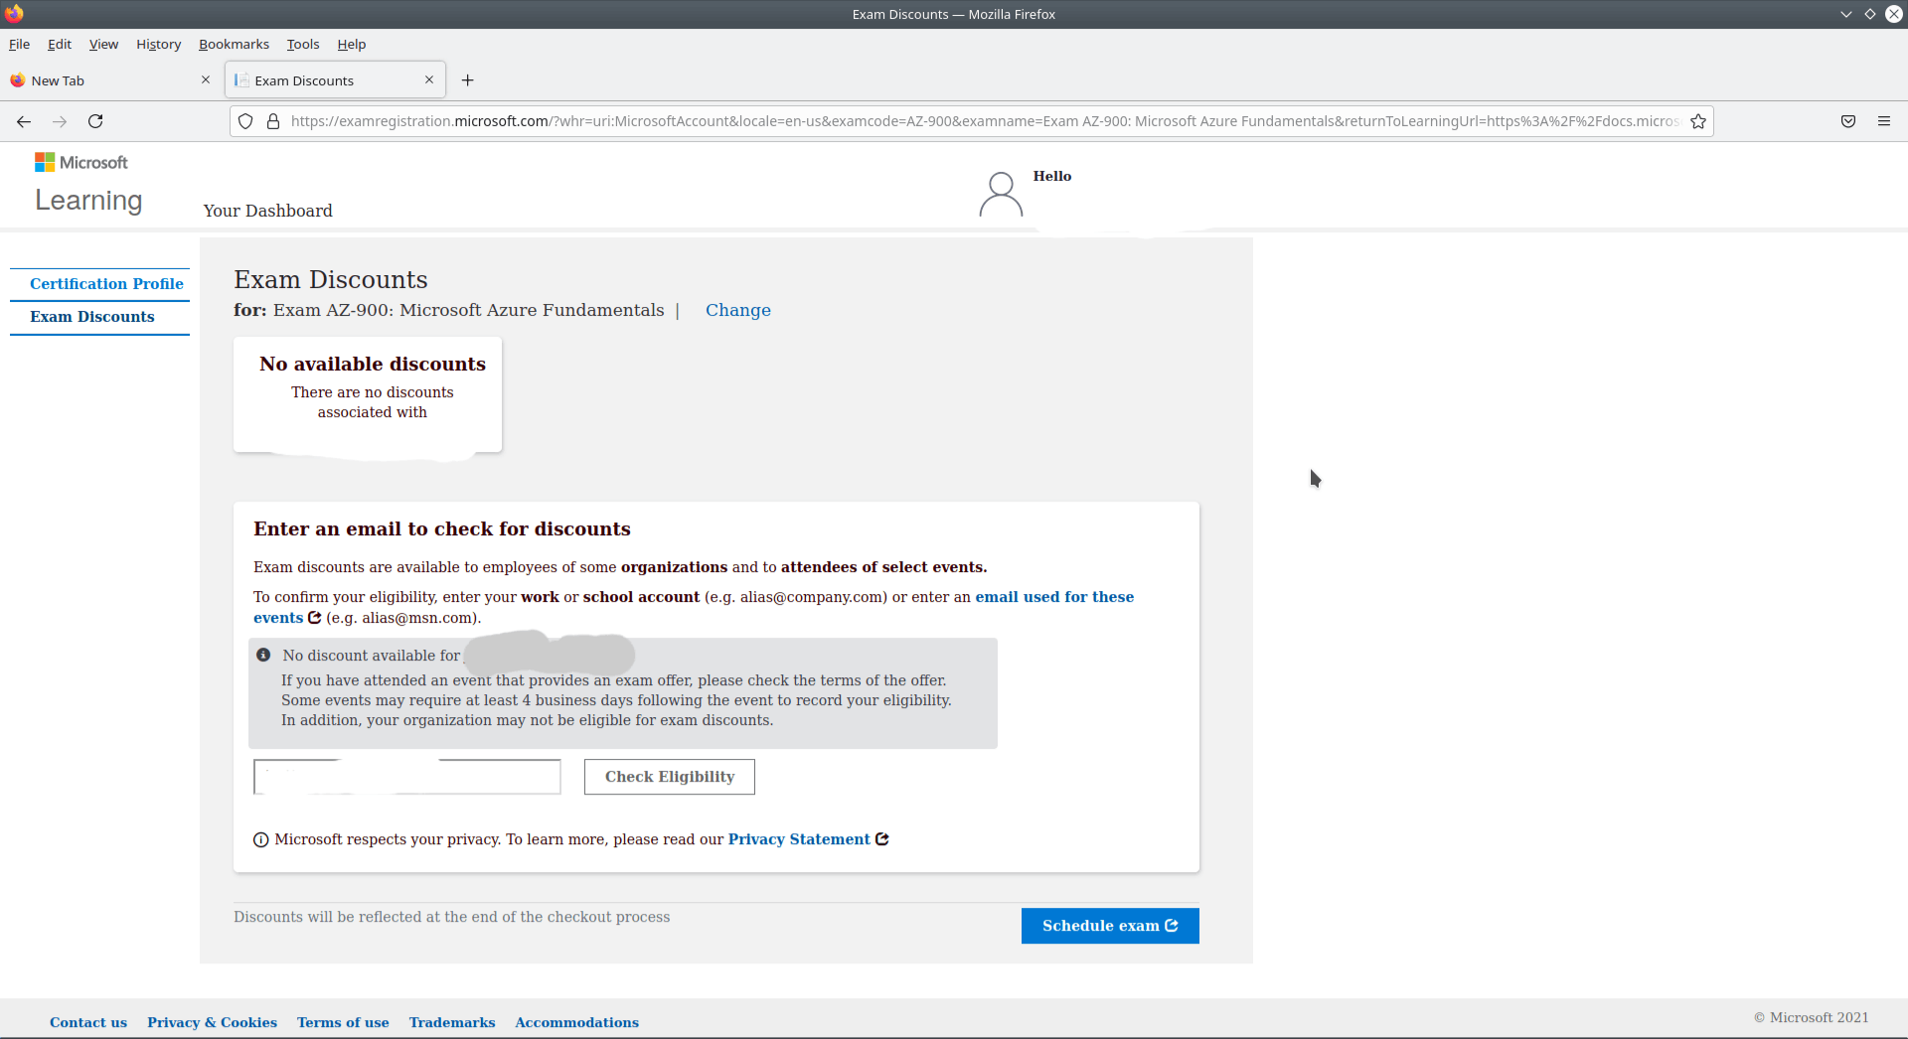
Task: Click the info icon beside No discount
Action: point(263,655)
